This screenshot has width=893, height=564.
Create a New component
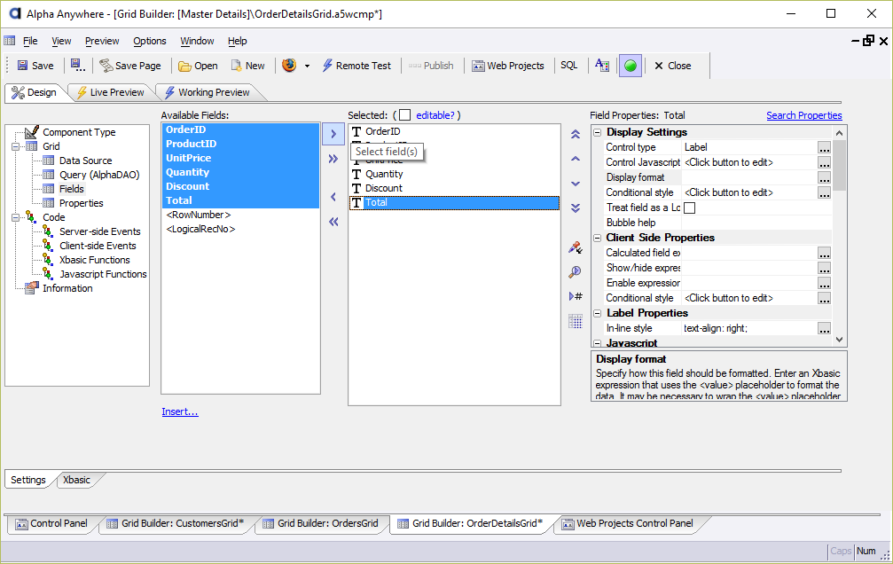[x=247, y=66]
